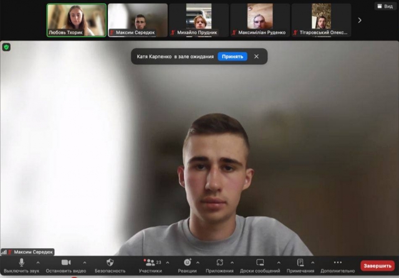Open the Безопасность shield menu

tap(110, 266)
